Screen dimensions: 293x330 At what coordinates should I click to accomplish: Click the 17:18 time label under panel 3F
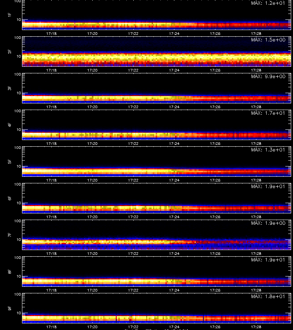click(51, 107)
